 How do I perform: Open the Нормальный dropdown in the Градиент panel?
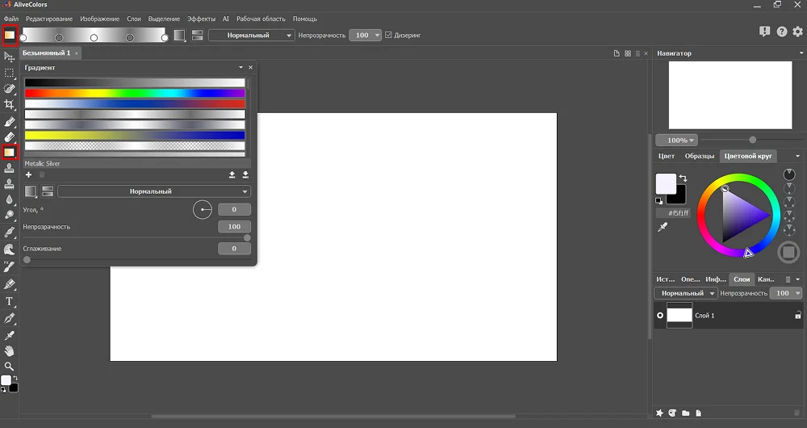point(154,191)
